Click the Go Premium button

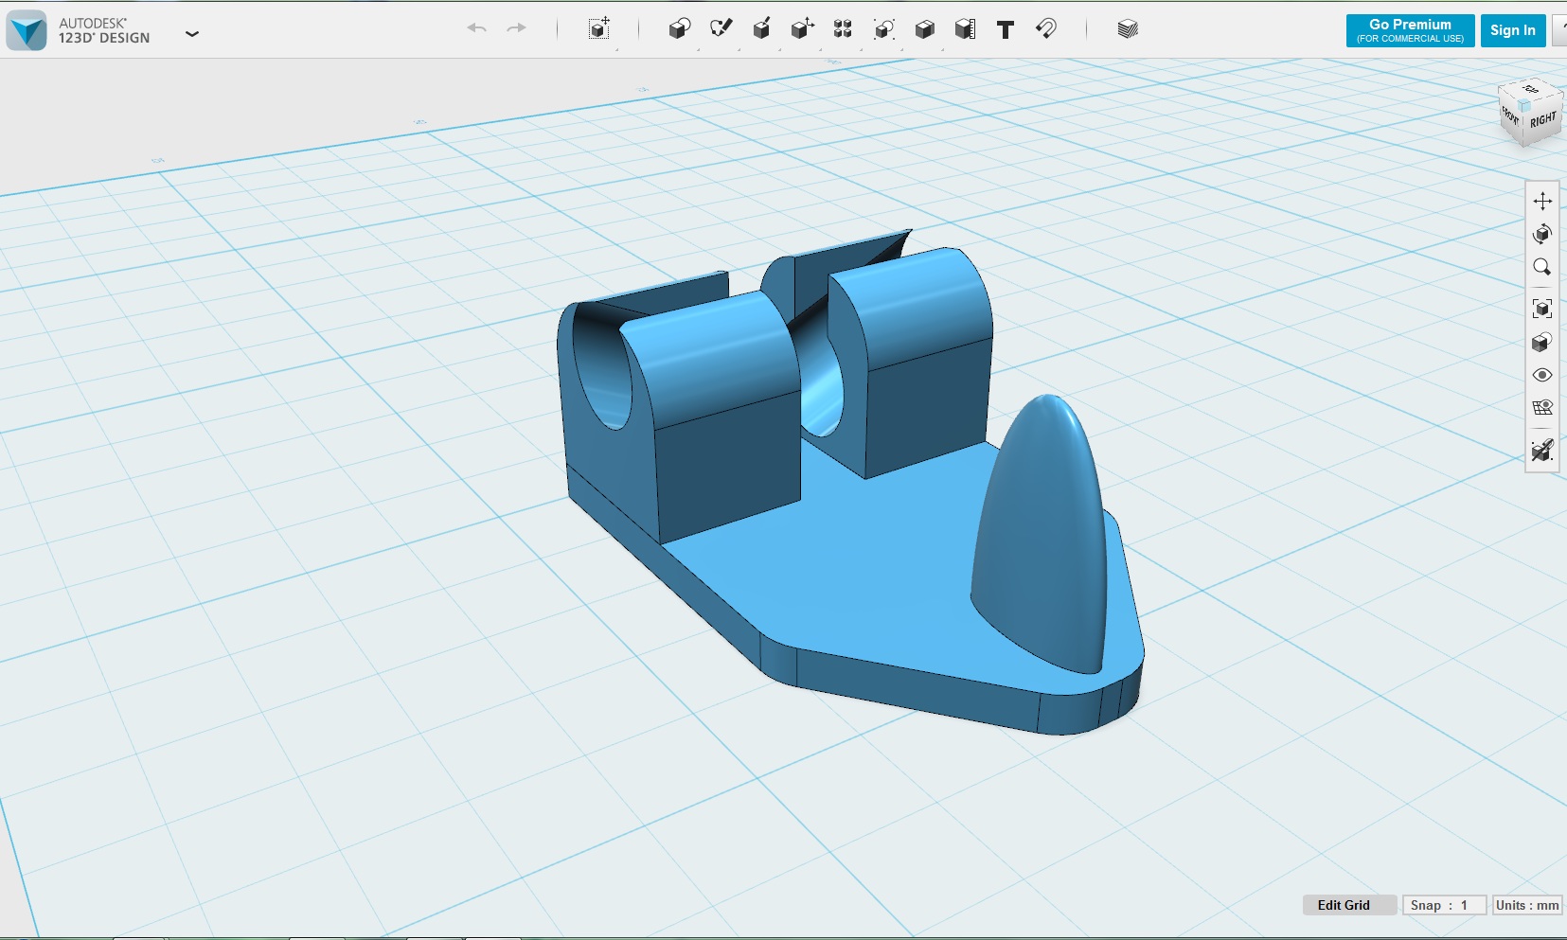(x=1410, y=30)
